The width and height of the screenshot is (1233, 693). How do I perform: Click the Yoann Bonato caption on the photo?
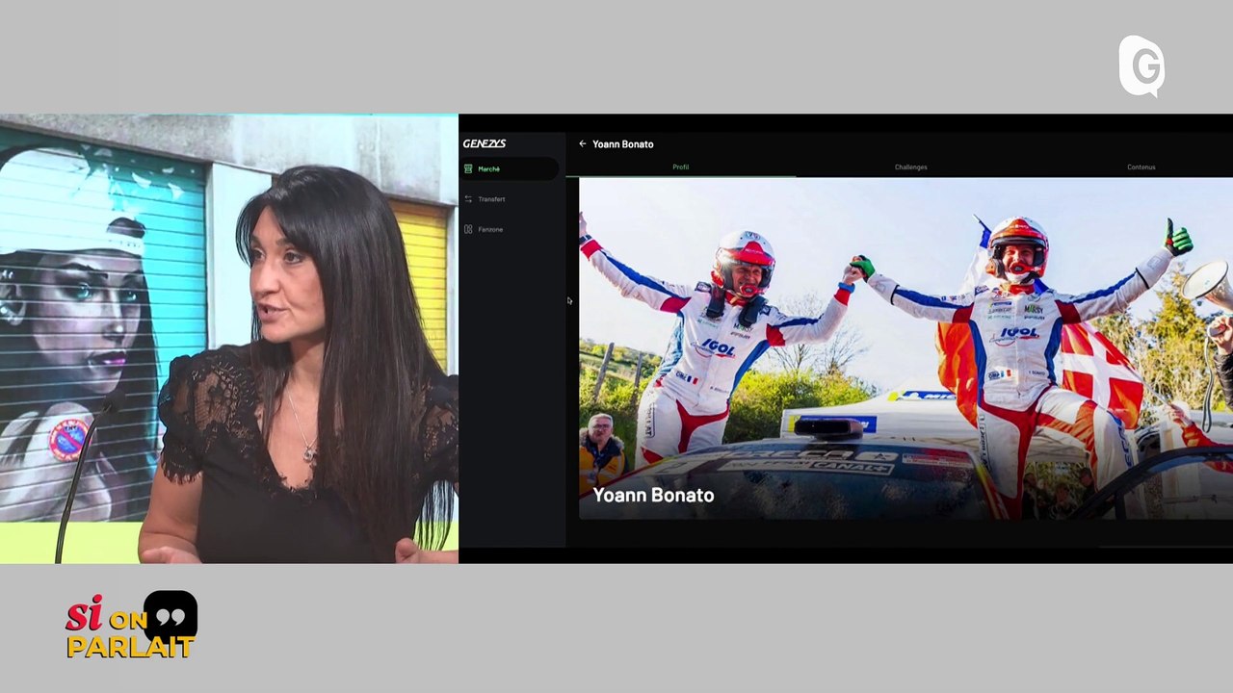point(653,495)
